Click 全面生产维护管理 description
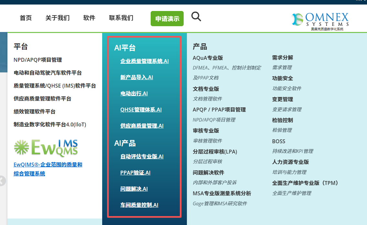Image resolution: width=367 pixels, height=225 pixels. [x=292, y=193]
